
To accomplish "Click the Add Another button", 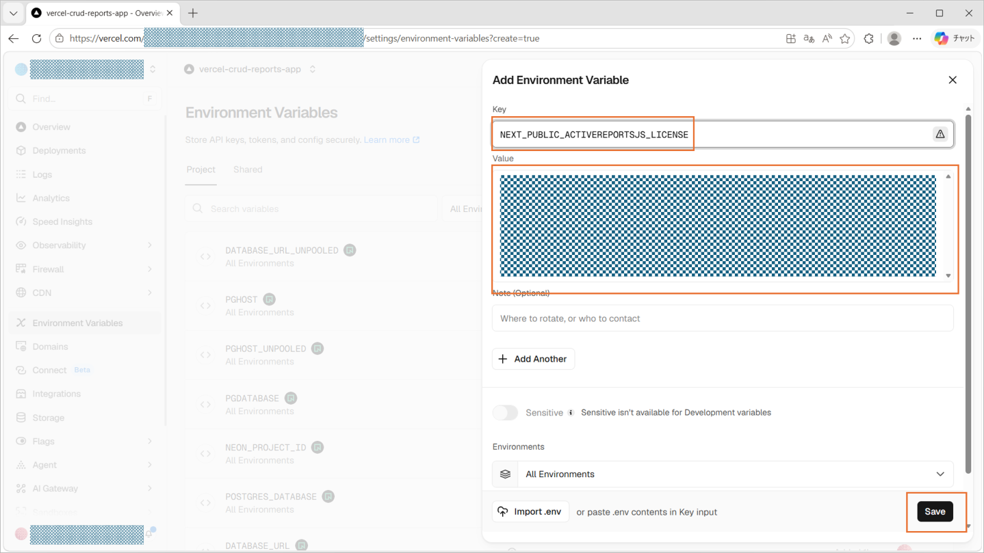I will [x=533, y=359].
